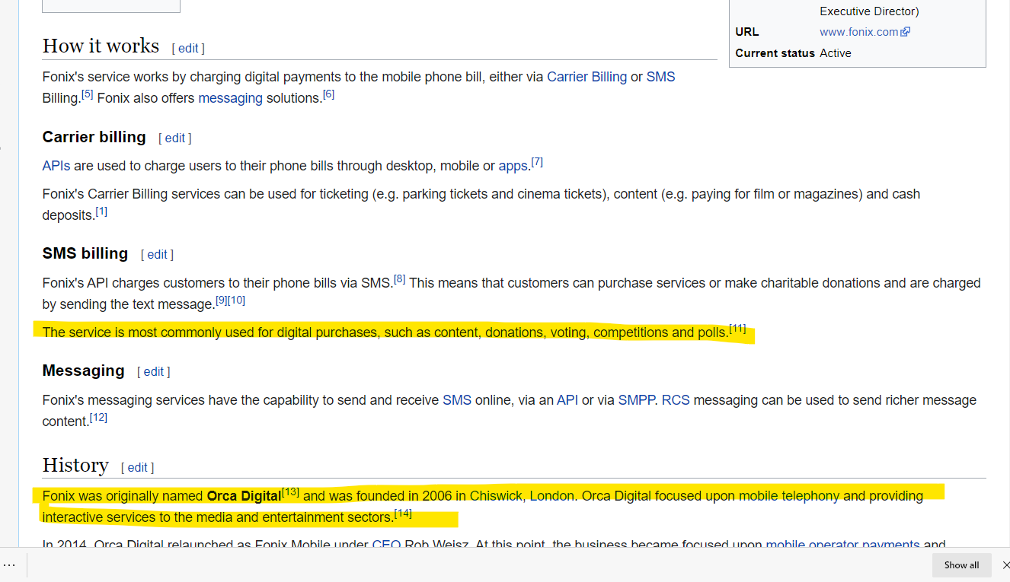The height and width of the screenshot is (582, 1010).
Task: Click the URL label in the infobox
Action: click(x=747, y=32)
